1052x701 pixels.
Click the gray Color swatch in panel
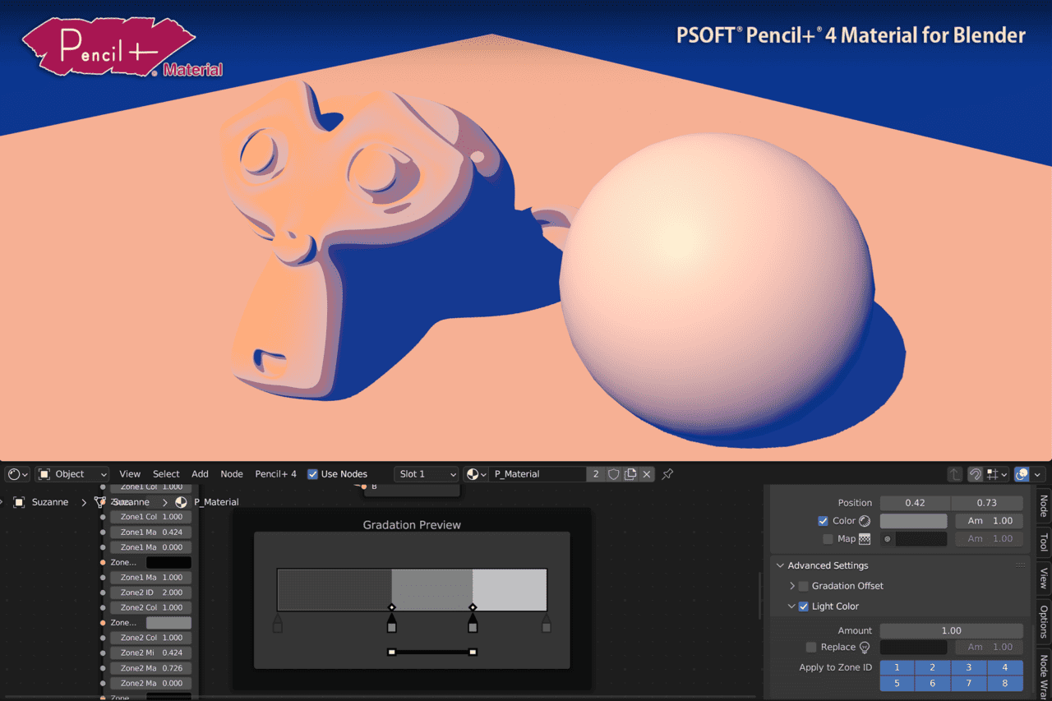pyautogui.click(x=913, y=521)
